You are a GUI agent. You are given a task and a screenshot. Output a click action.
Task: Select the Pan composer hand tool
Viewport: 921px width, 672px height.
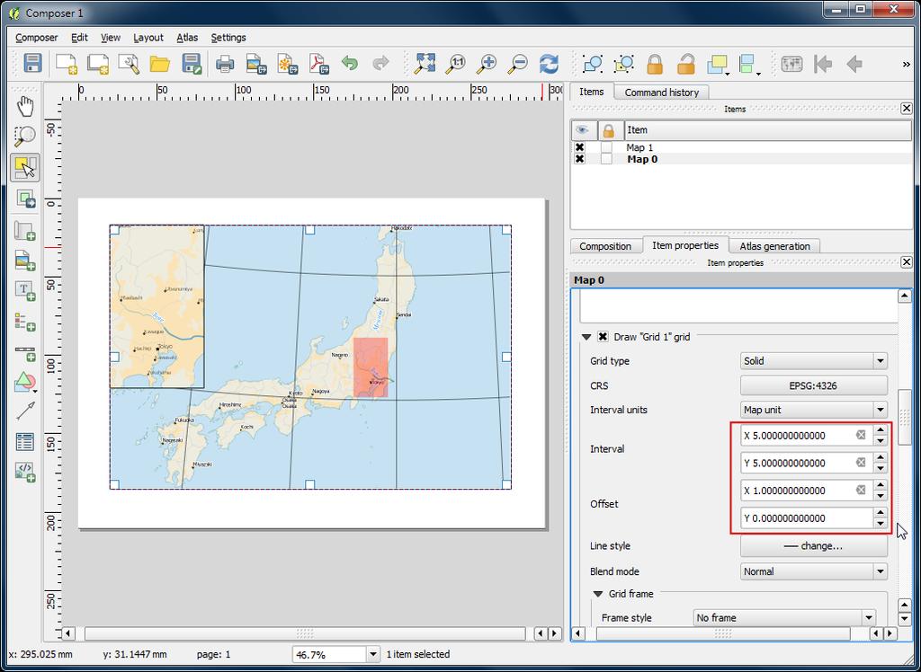click(25, 107)
